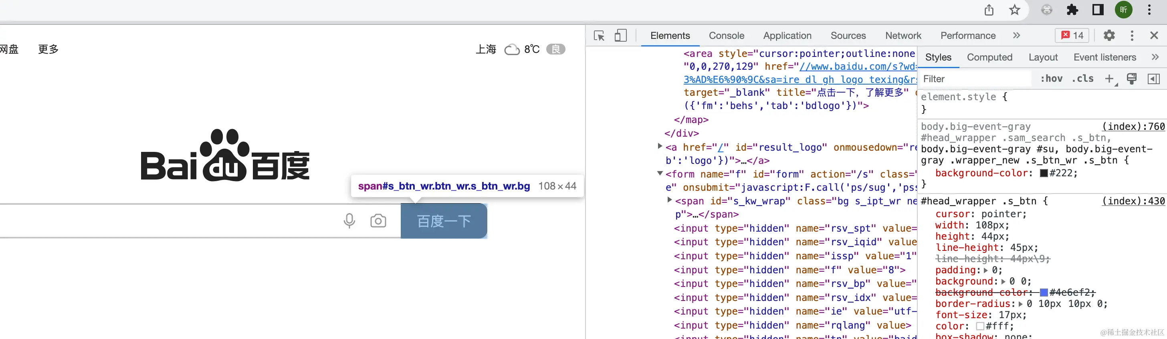
Task: Click the Baidu logo
Action: [225, 155]
